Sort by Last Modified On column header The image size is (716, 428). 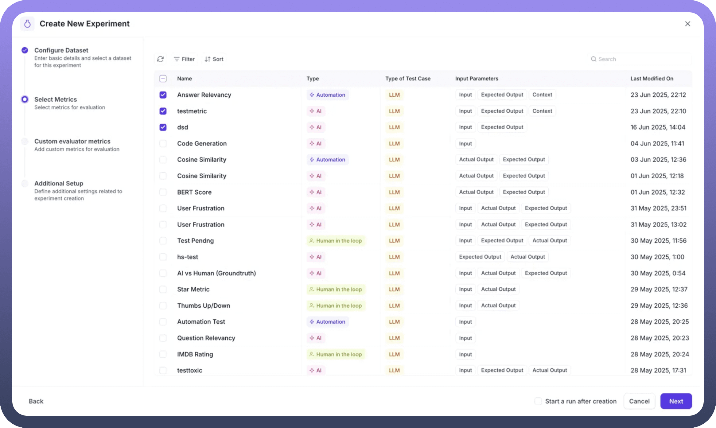tap(652, 79)
